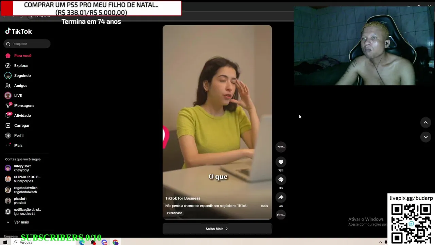Click the sound disc icon below share
Screen dimensions: 435x245
(281, 214)
